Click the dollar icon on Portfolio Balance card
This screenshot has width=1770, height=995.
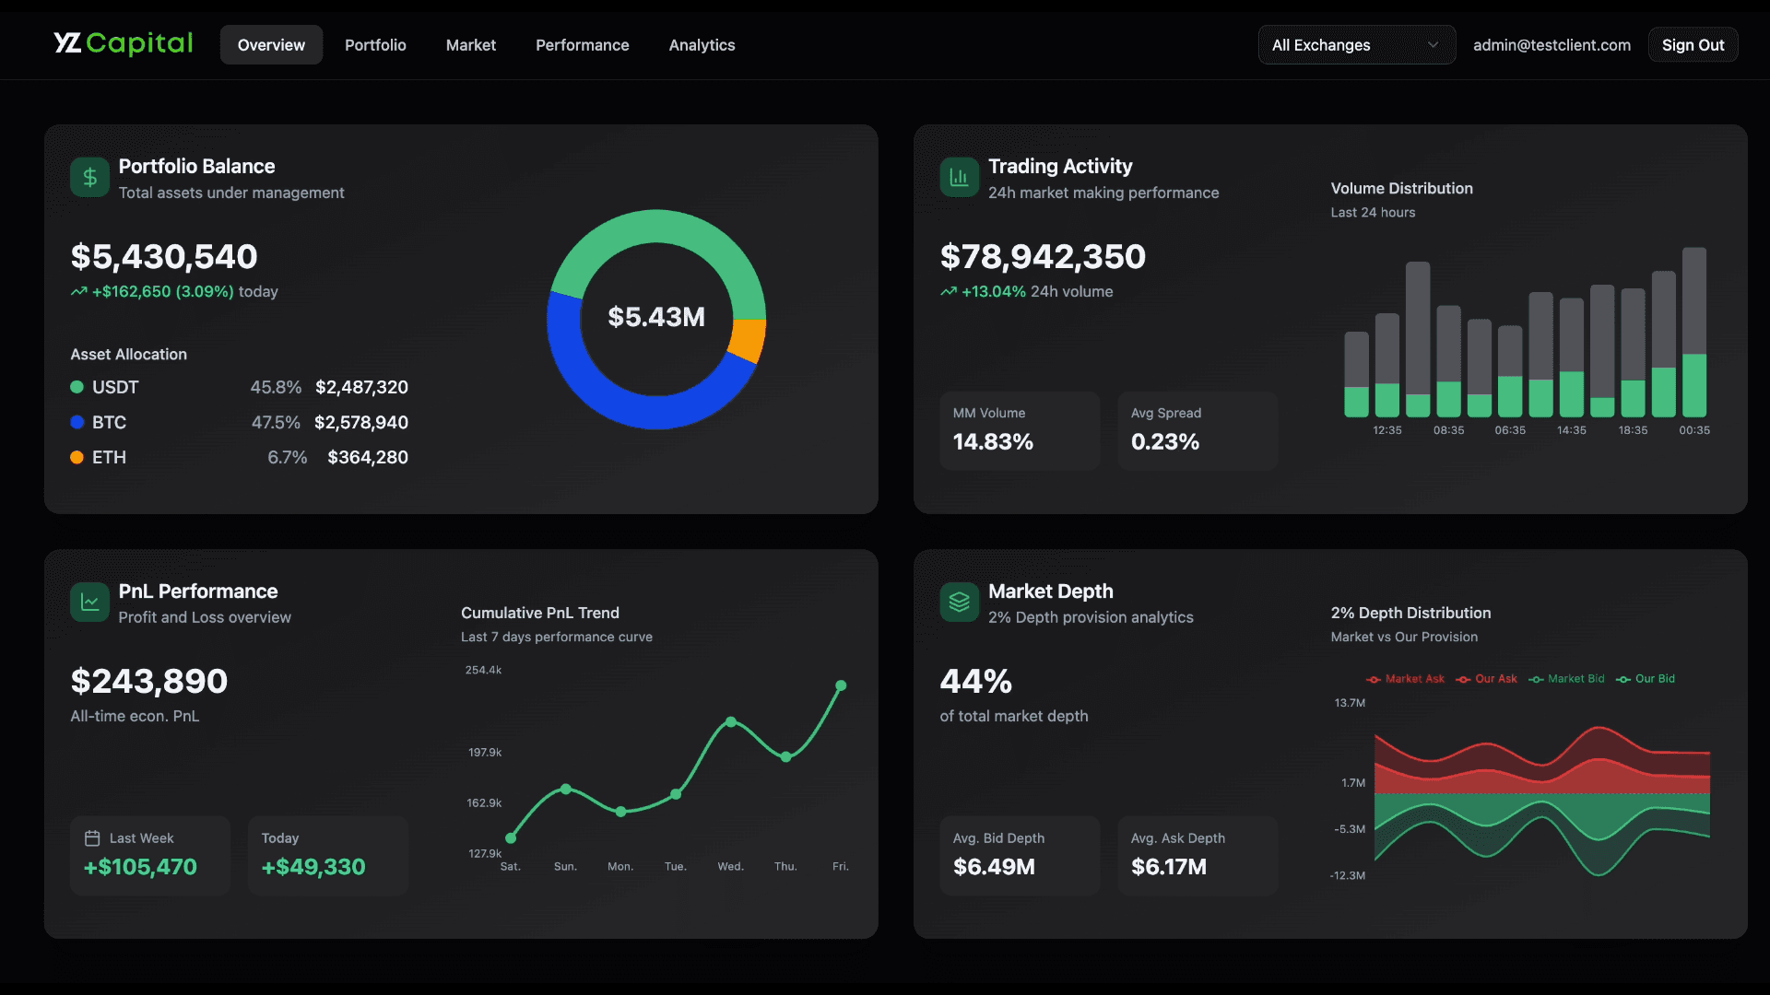(89, 177)
